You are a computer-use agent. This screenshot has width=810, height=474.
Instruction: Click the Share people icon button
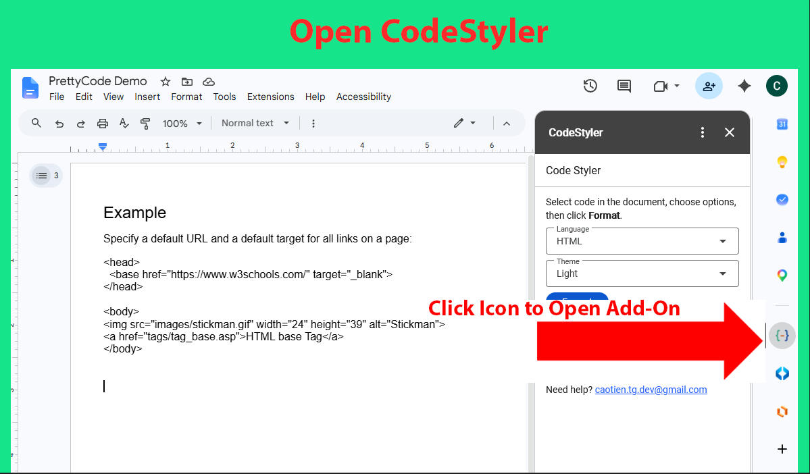coord(709,86)
